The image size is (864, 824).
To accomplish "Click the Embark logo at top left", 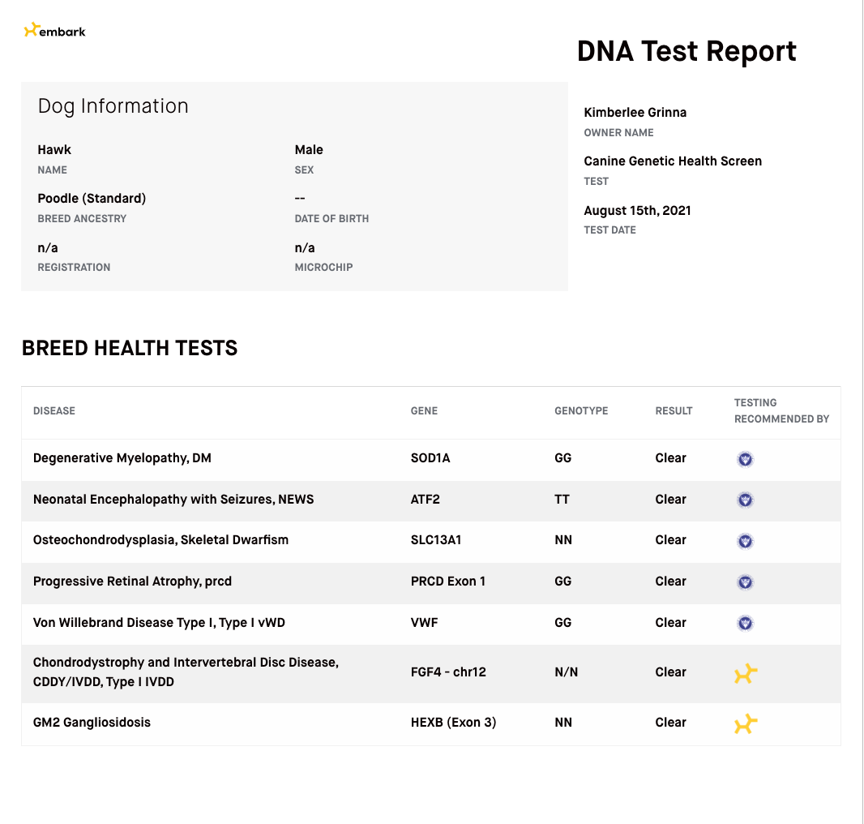I will [x=54, y=30].
